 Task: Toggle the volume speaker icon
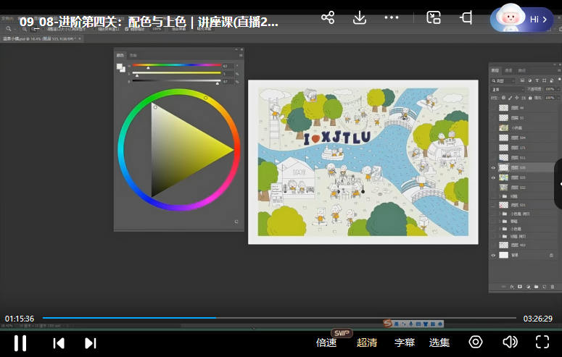click(510, 342)
